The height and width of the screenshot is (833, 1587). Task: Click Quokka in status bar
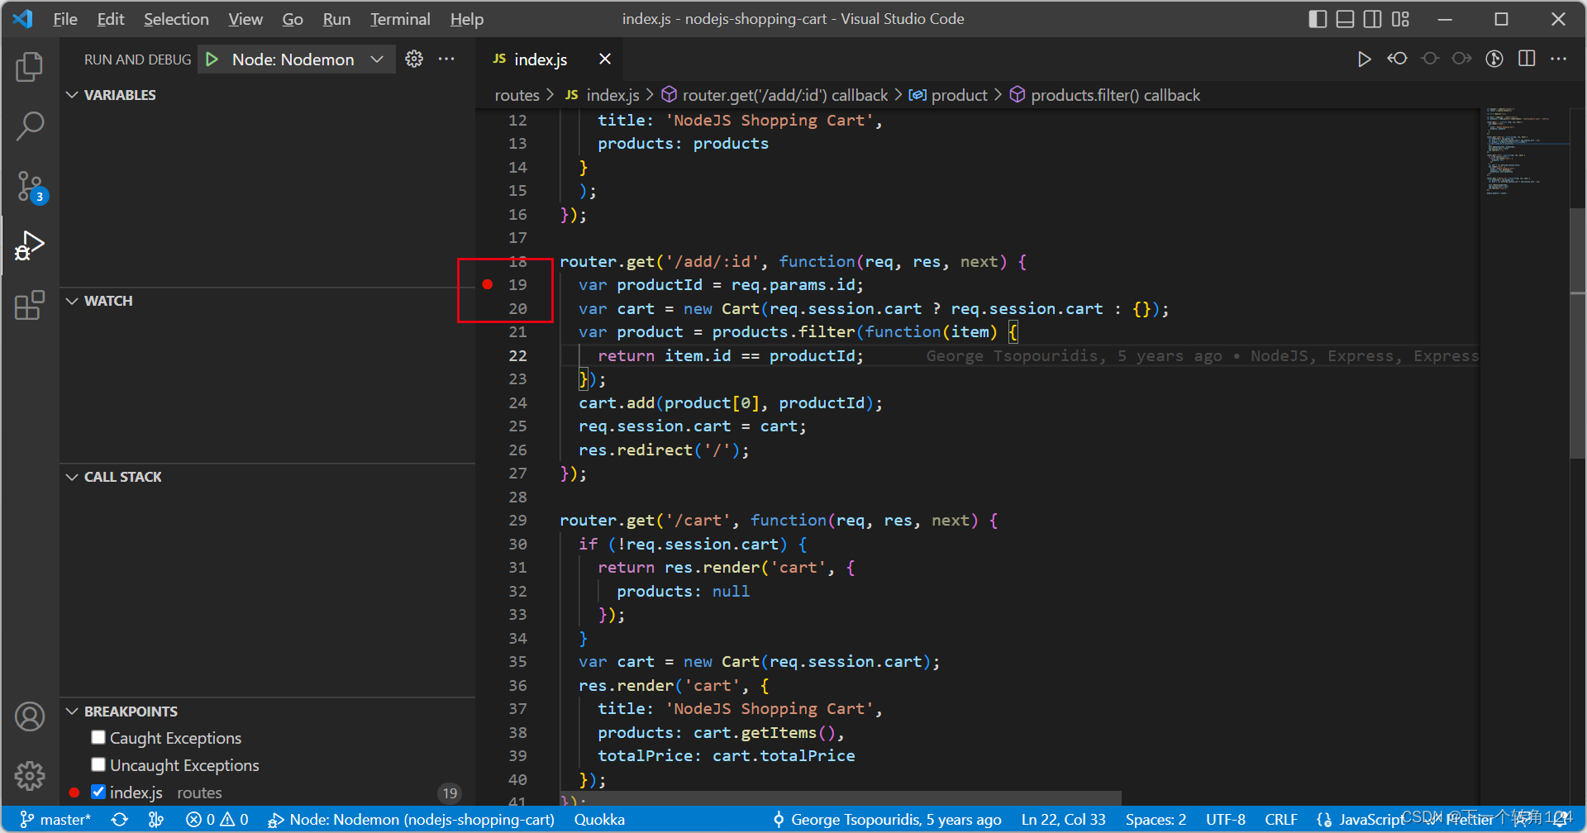point(599,819)
